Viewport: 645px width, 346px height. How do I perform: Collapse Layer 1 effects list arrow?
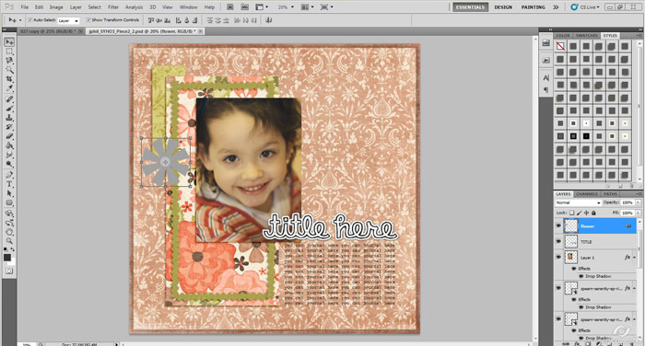pos(635,258)
